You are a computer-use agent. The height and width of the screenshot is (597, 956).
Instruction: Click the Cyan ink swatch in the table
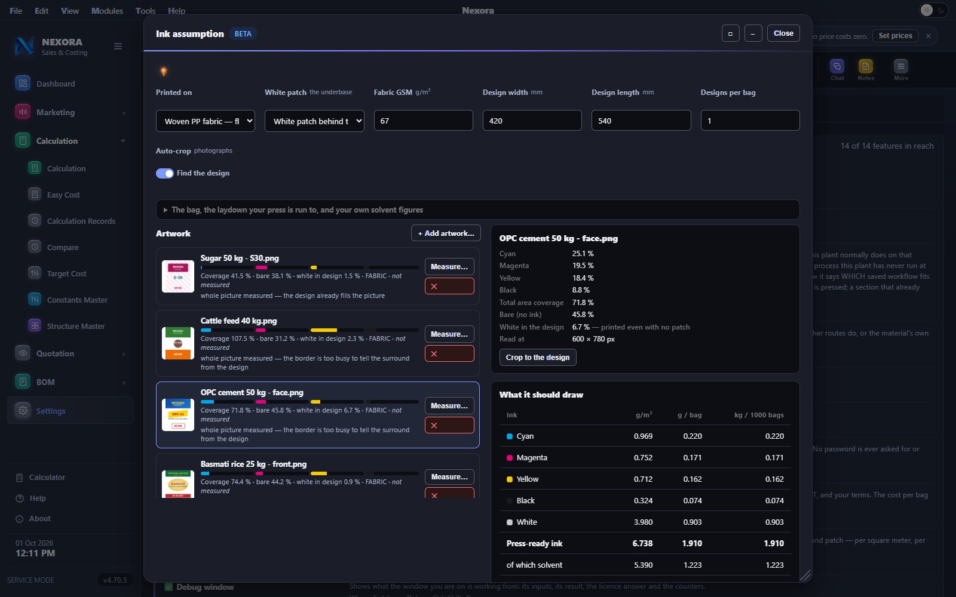point(510,436)
